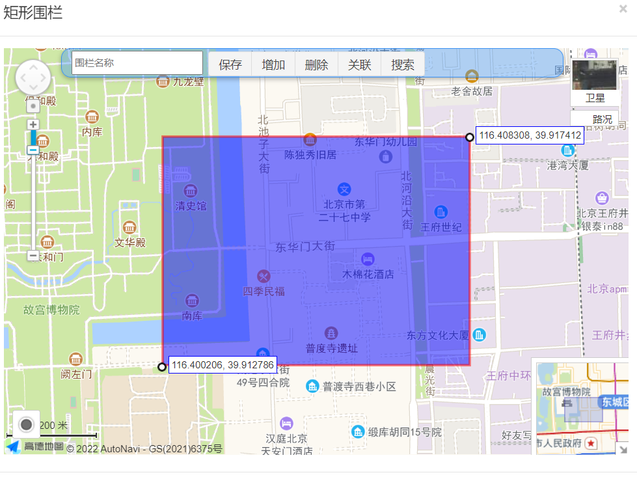
Task: Click the 保存 save button
Action: [230, 64]
